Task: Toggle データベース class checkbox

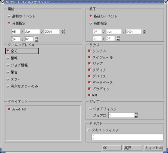Action: 89,82
